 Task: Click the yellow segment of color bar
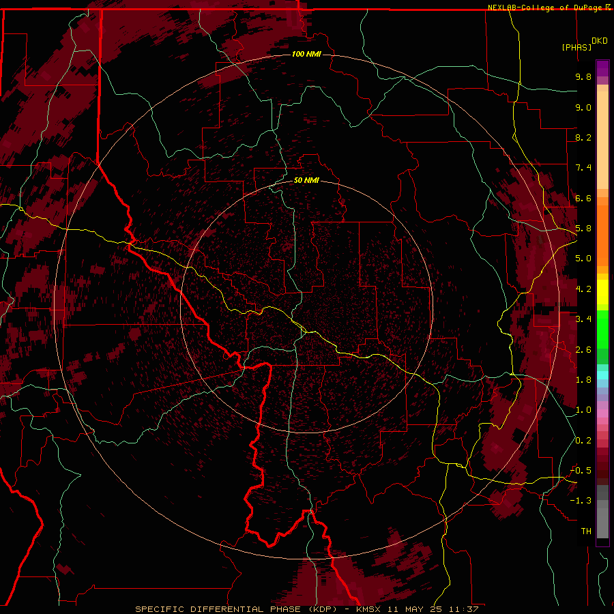coord(602,292)
